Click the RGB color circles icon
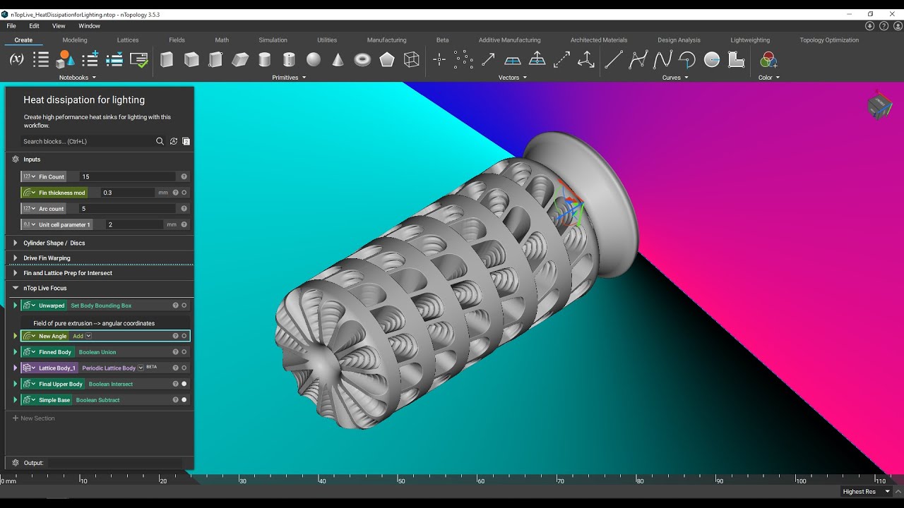904x508 pixels. tap(768, 59)
